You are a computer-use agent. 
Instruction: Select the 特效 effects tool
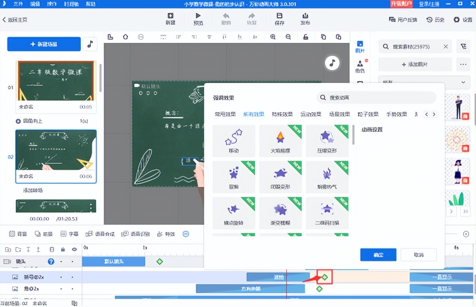[165, 234]
